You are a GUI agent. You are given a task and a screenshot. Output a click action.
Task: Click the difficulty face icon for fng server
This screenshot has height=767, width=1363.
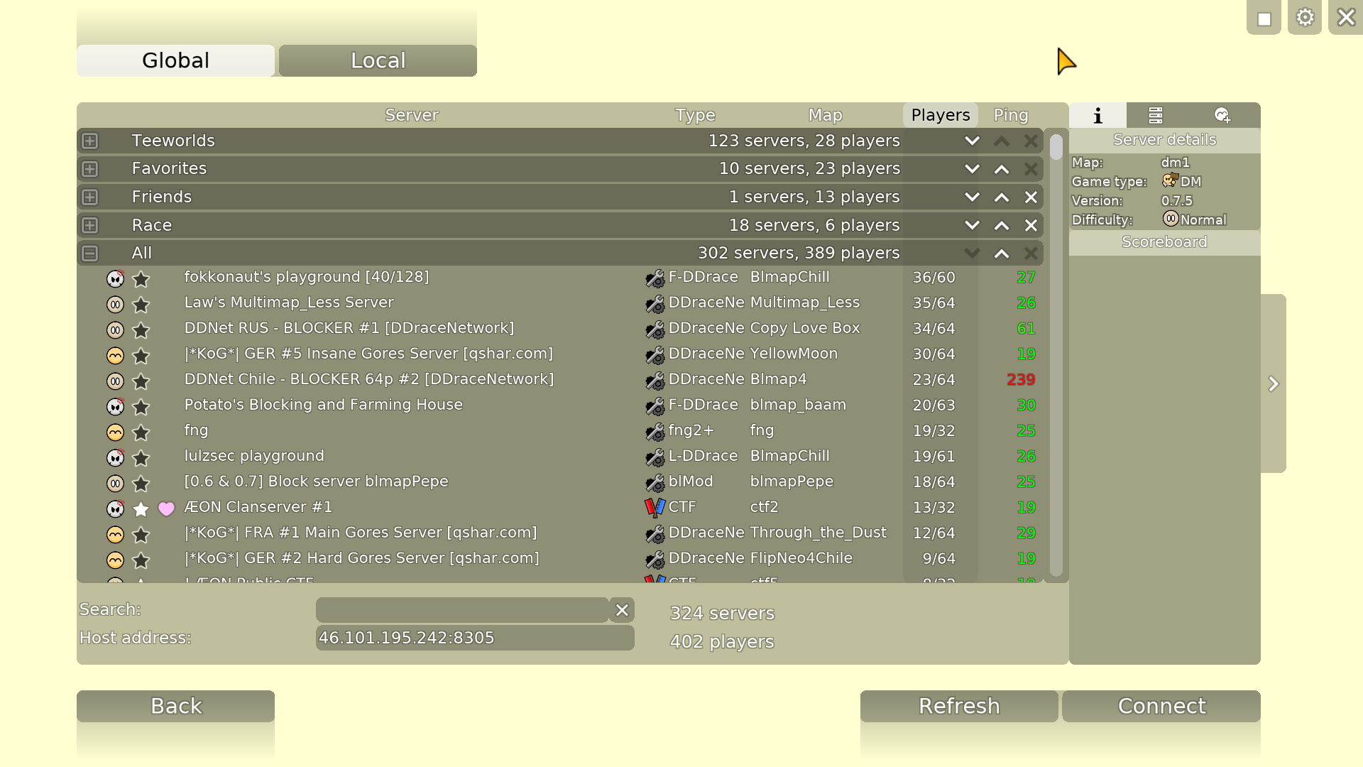(x=115, y=432)
